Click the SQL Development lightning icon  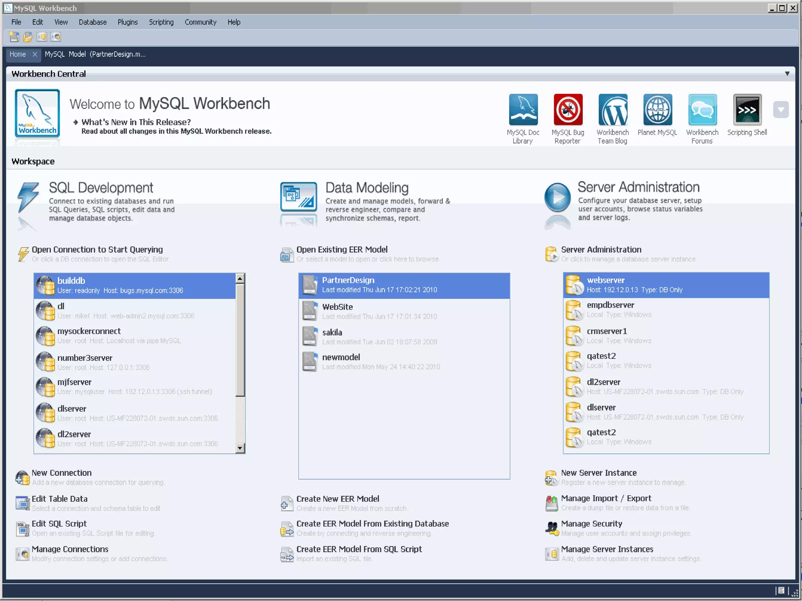(28, 197)
